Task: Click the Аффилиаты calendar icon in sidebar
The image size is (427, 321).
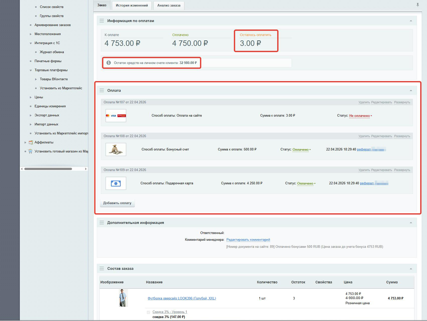Action: pos(31,142)
